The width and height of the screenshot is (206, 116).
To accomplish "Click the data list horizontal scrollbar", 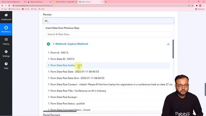I will 60,111.
